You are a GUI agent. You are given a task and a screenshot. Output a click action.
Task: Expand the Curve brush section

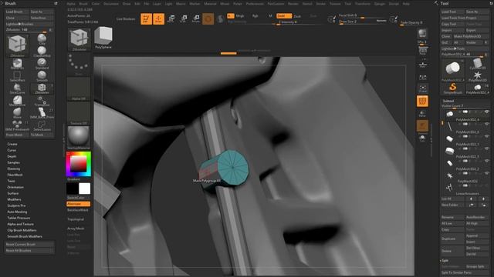pos(12,150)
